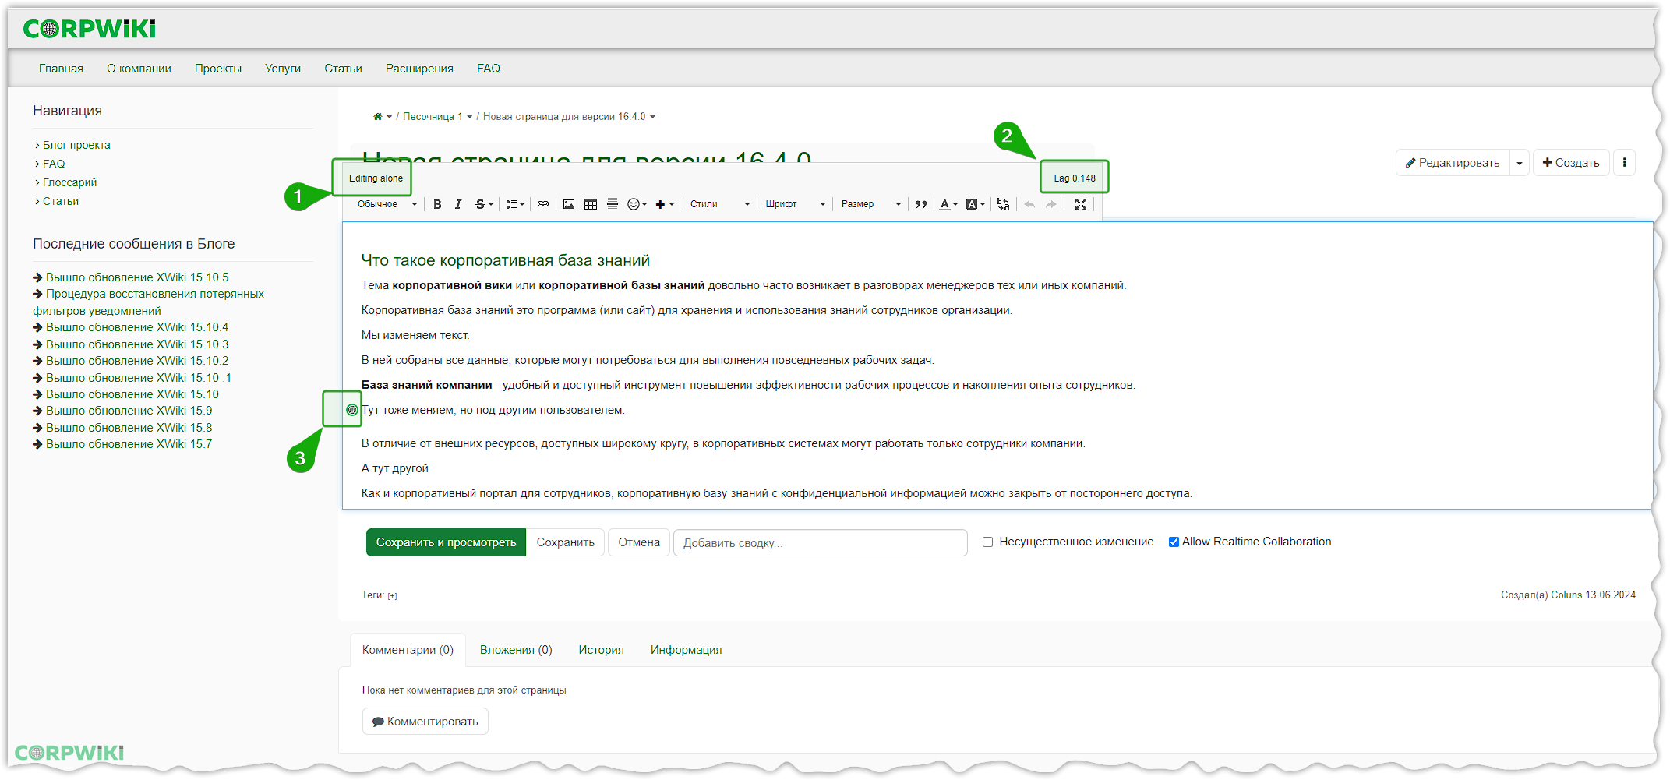This screenshot has width=1670, height=780.
Task: Apply strikethrough formatting
Action: tap(480, 204)
